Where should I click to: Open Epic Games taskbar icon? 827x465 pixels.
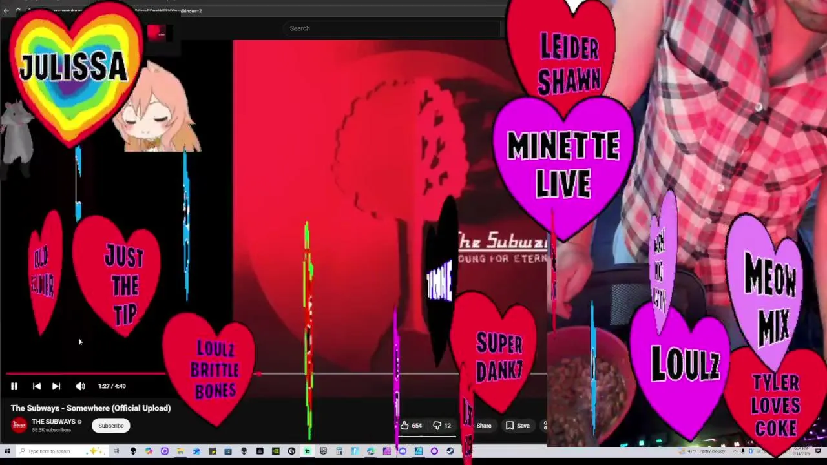(x=323, y=451)
